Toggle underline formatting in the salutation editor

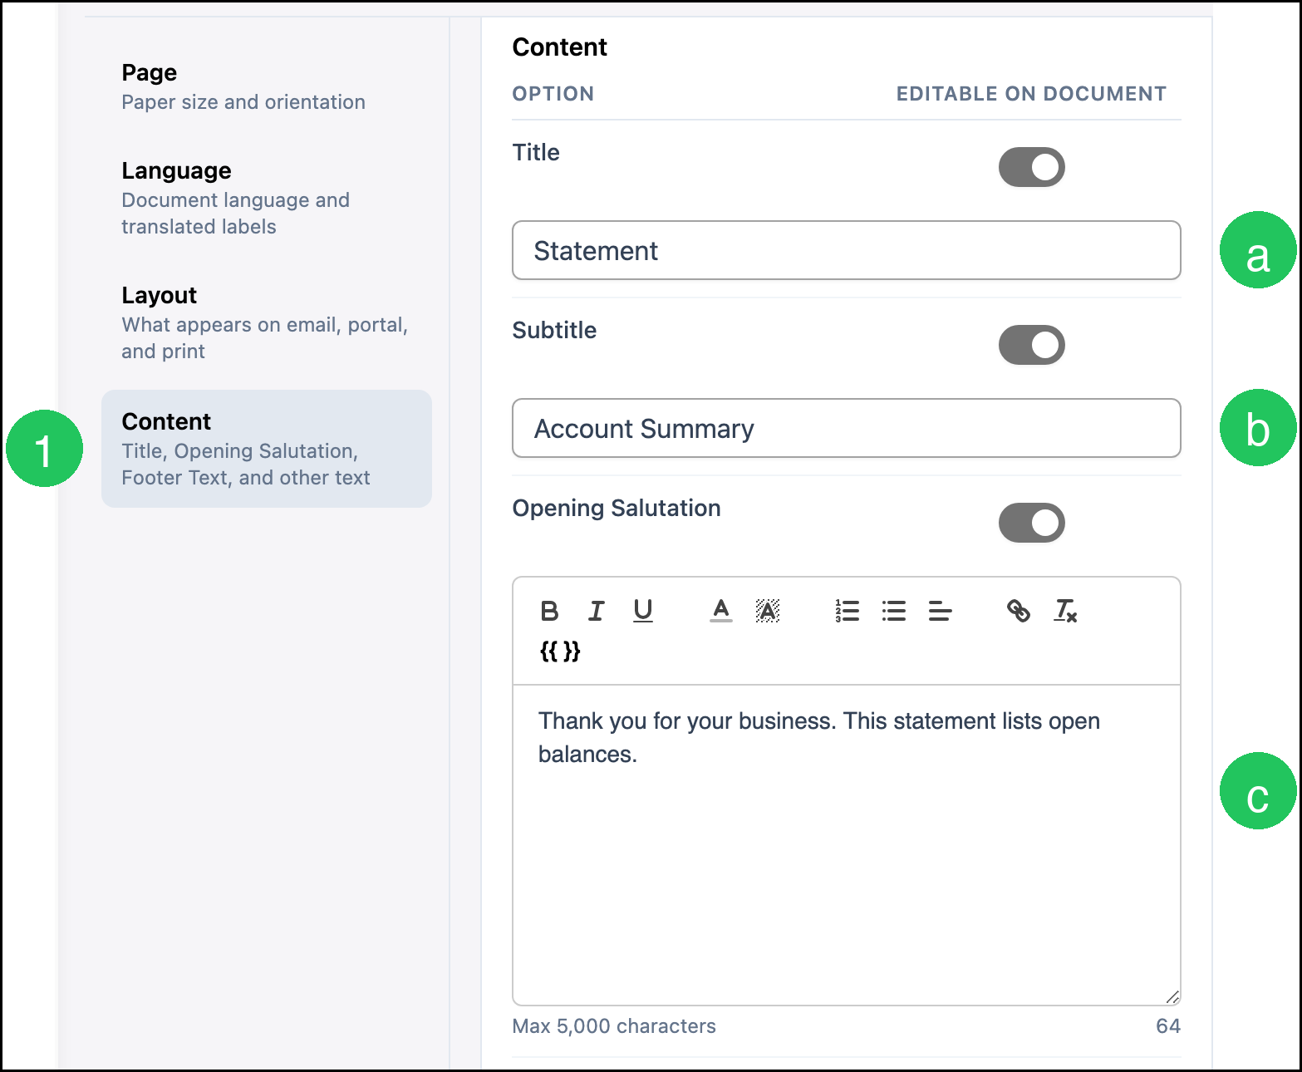pos(642,611)
